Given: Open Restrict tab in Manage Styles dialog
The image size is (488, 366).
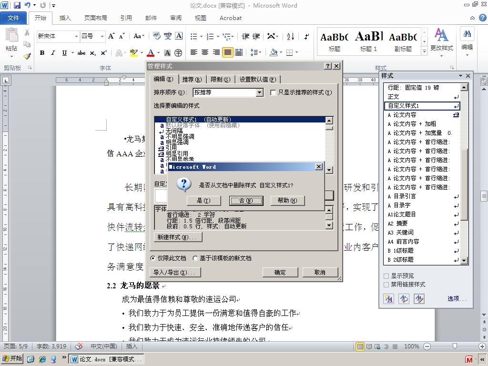Looking at the screenshot, I should 220,80.
